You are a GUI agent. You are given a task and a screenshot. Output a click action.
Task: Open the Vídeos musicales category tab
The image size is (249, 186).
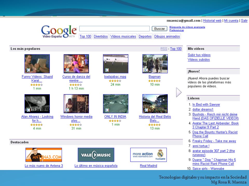coord(123,36)
